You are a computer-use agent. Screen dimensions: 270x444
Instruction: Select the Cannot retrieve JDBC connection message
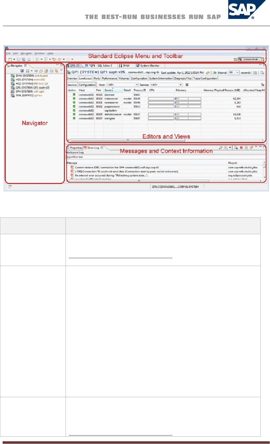pos(117,167)
